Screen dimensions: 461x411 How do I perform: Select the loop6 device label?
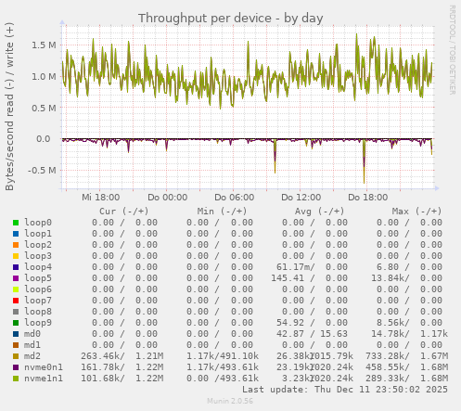38,289
